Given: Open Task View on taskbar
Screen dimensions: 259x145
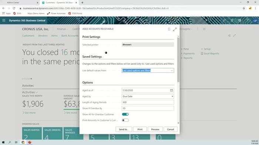Looking at the screenshot, I should [x=16, y=142].
